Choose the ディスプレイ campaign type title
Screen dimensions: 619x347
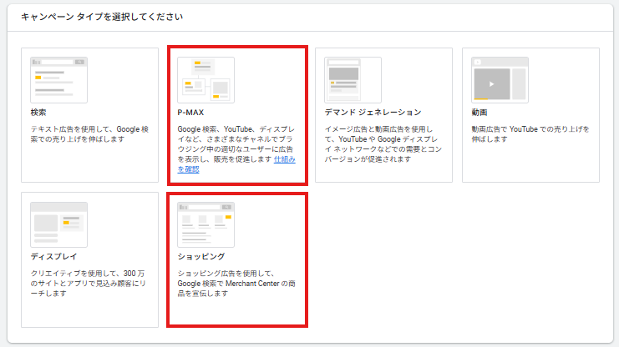pyautogui.click(x=53, y=256)
